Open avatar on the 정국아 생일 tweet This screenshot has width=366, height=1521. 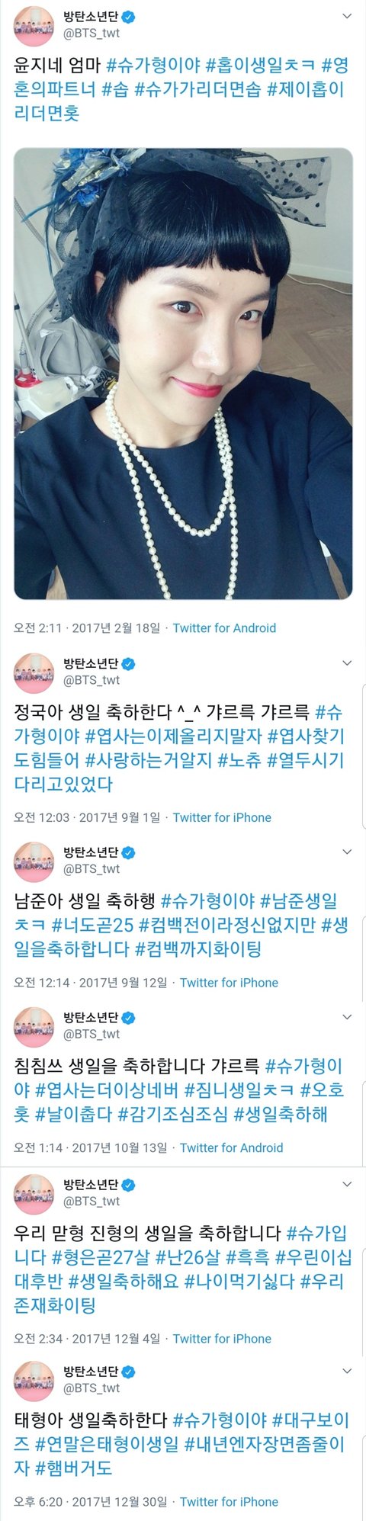pos(34,673)
